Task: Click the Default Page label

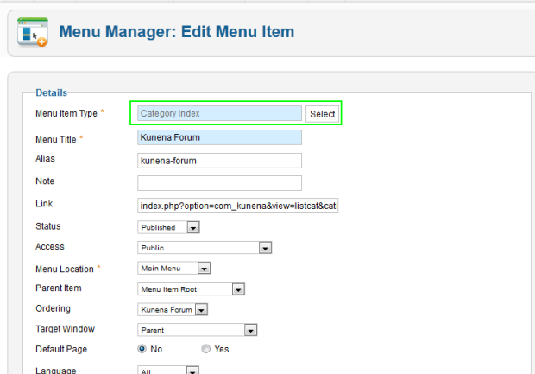Action: [x=61, y=350]
